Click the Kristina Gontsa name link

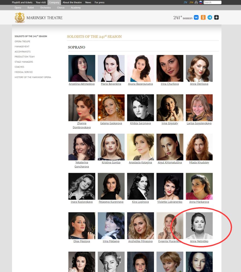111,163
